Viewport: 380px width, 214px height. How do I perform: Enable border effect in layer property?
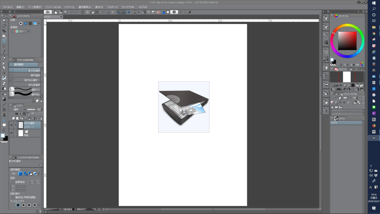tap(21, 23)
